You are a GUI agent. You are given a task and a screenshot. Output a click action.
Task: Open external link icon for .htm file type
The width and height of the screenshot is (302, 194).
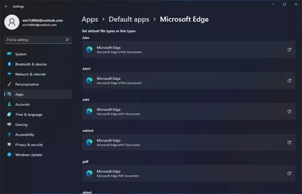[289, 50]
